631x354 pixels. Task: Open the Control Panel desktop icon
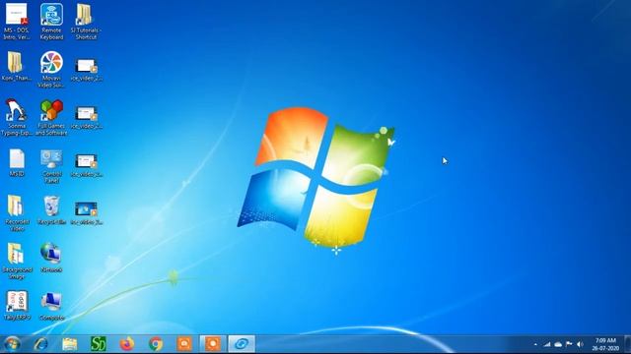(51, 166)
